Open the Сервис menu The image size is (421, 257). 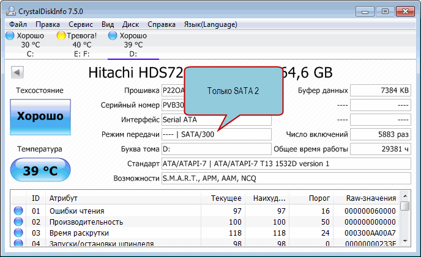click(x=81, y=24)
